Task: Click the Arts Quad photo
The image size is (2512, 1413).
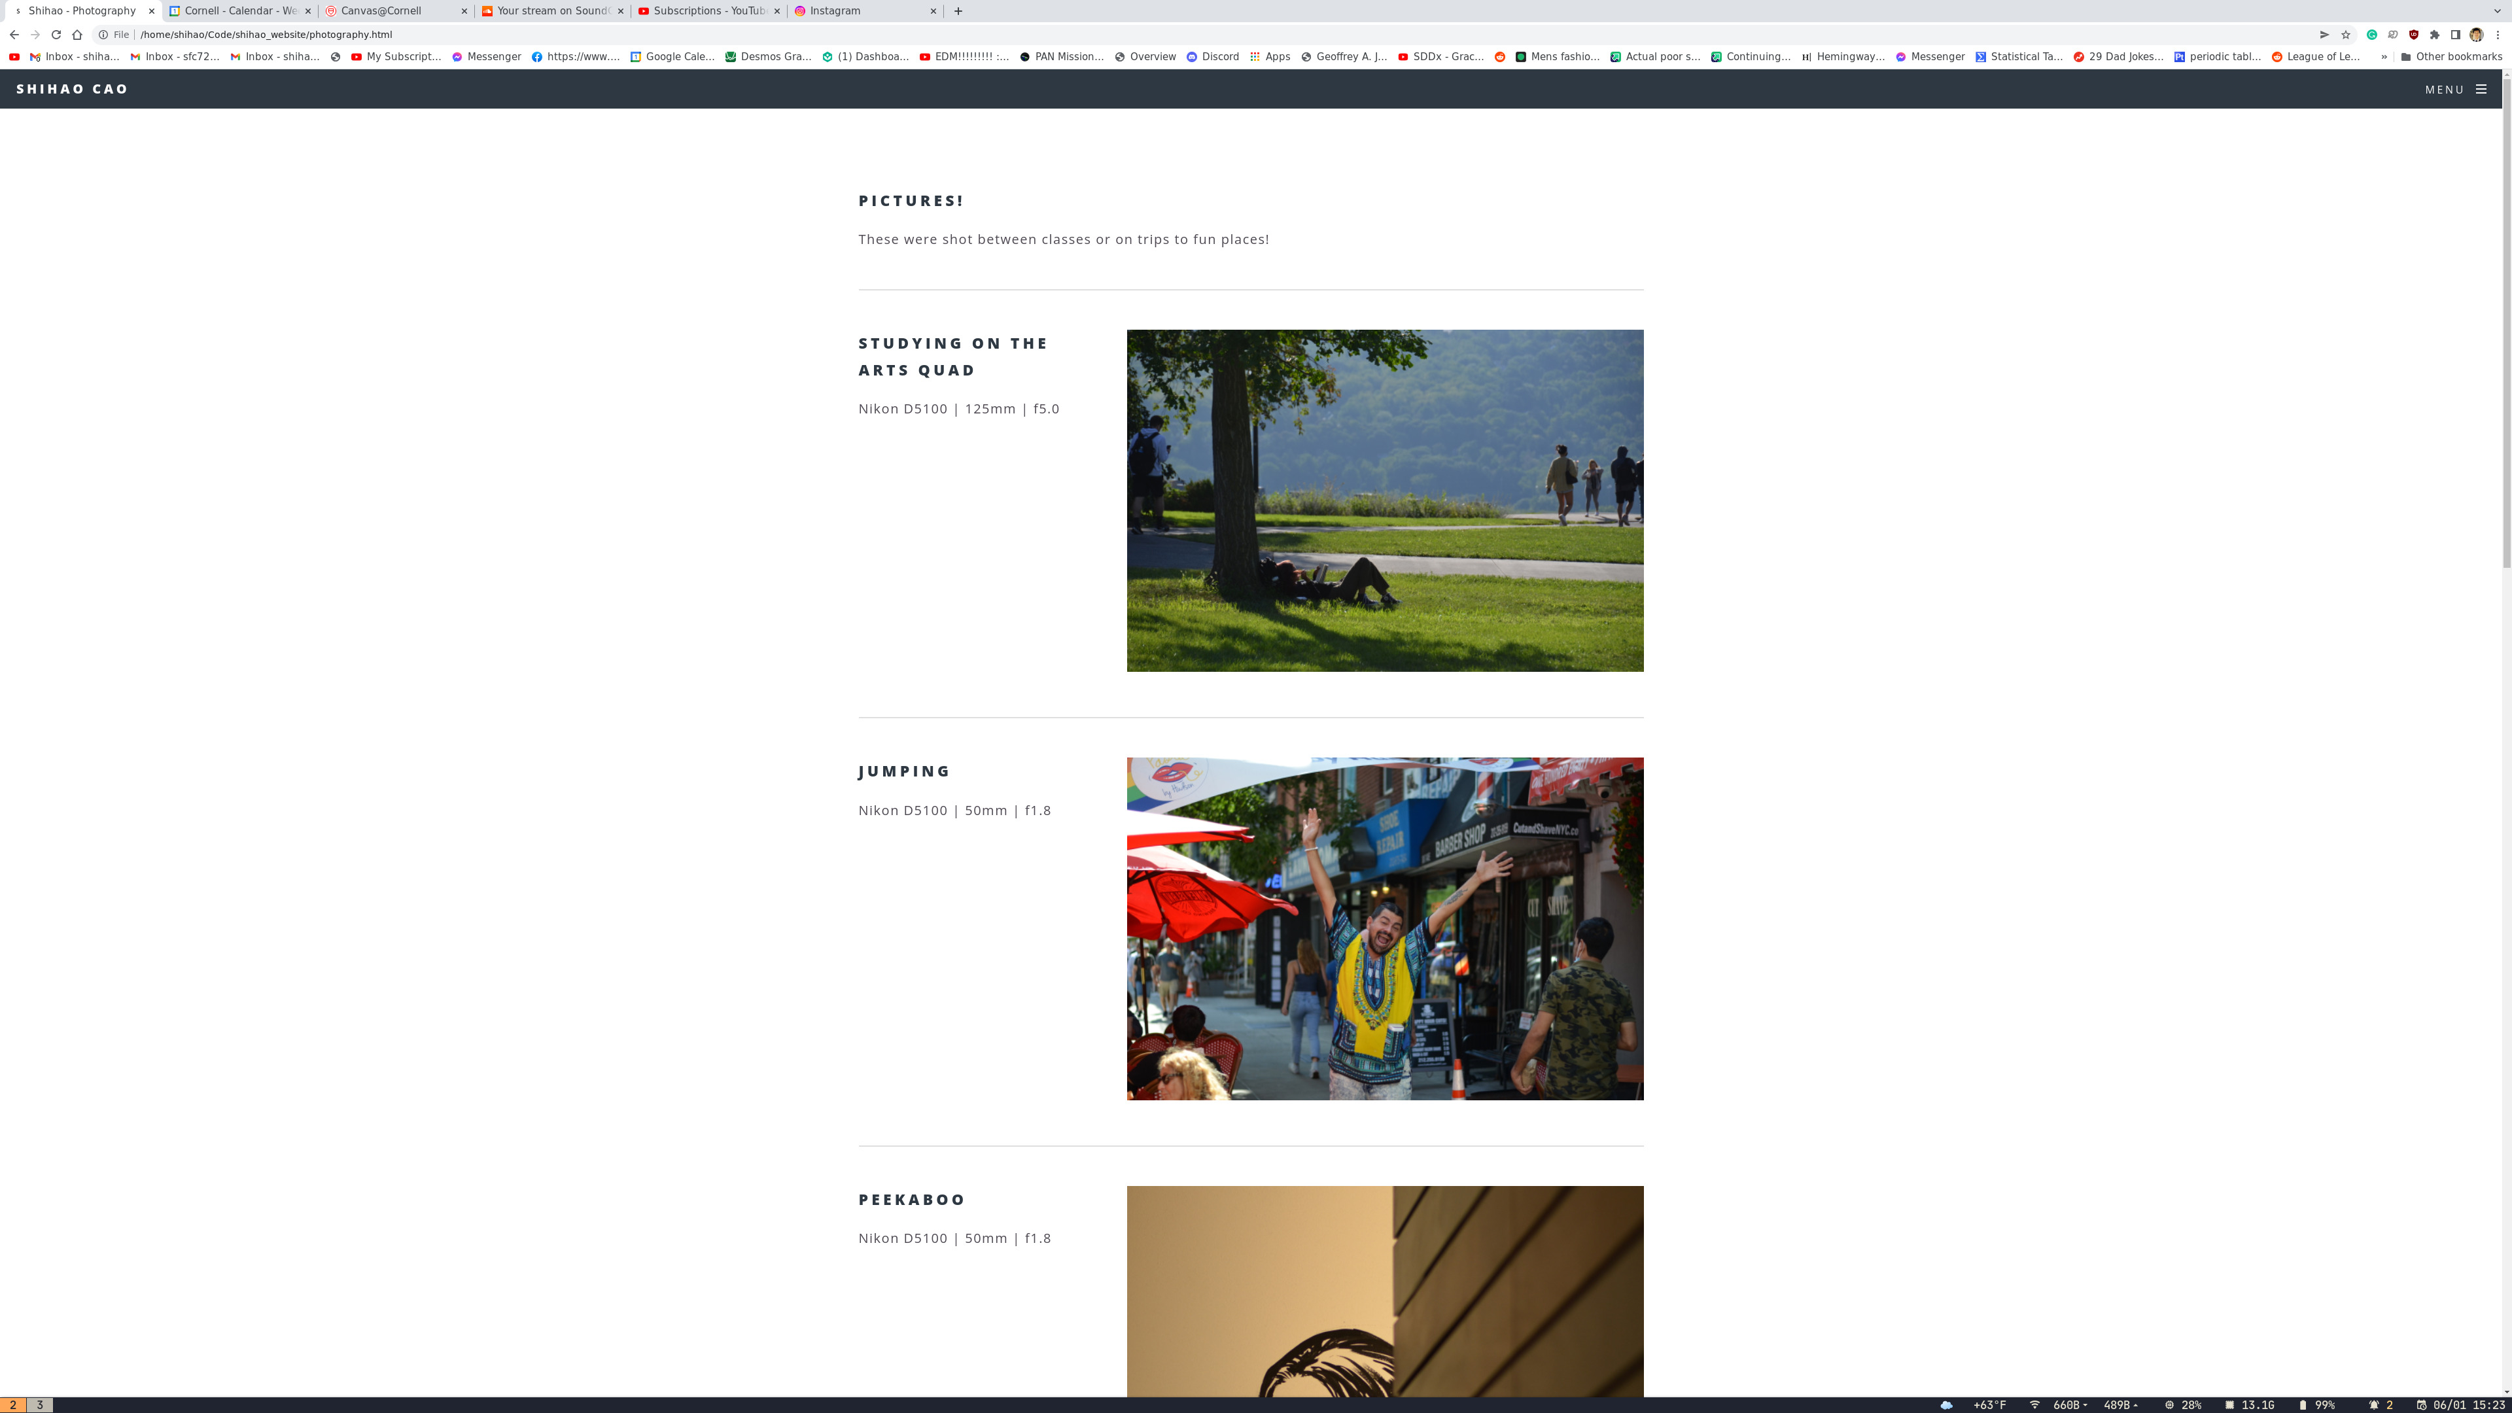Action: (x=1385, y=500)
